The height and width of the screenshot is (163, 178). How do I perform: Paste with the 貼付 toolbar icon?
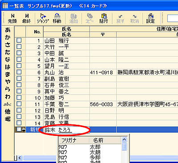coord(104,19)
